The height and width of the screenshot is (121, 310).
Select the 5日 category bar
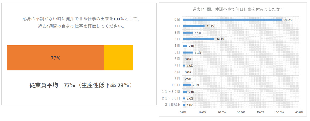(188, 52)
